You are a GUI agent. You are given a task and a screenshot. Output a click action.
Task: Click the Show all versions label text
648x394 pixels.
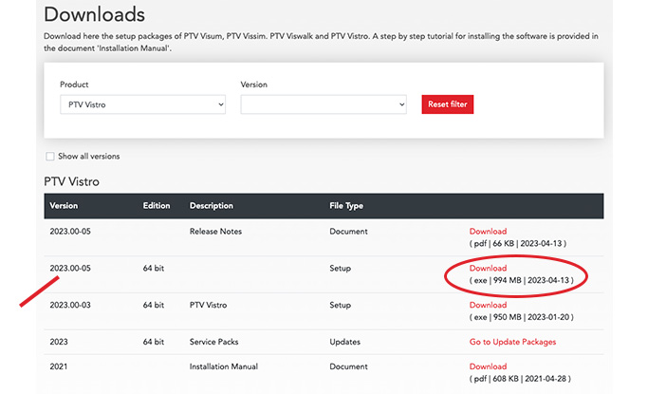pos(89,157)
